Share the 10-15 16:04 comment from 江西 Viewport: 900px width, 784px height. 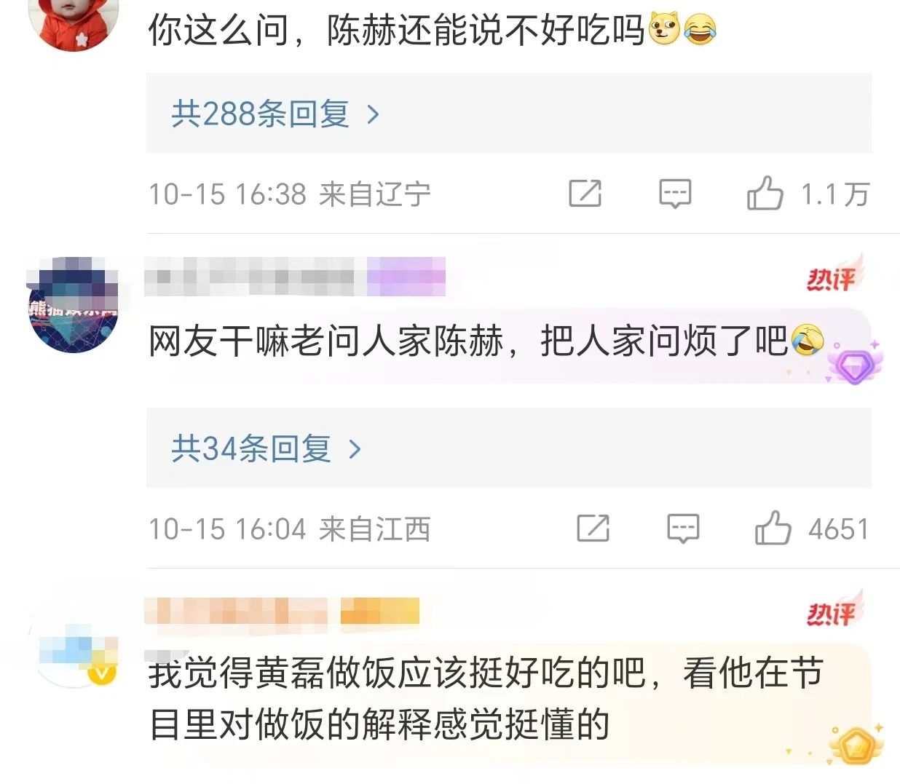(593, 528)
